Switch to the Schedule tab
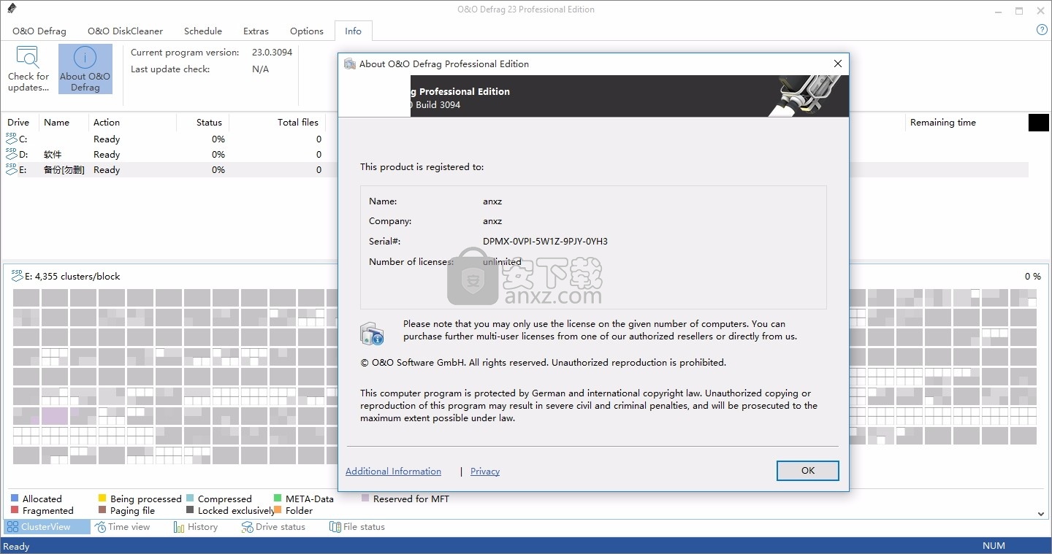The width and height of the screenshot is (1052, 554). (x=203, y=31)
